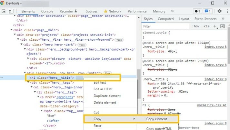The height and width of the screenshot is (130, 230).
Task: Open the Console panel
Action: (47, 11)
